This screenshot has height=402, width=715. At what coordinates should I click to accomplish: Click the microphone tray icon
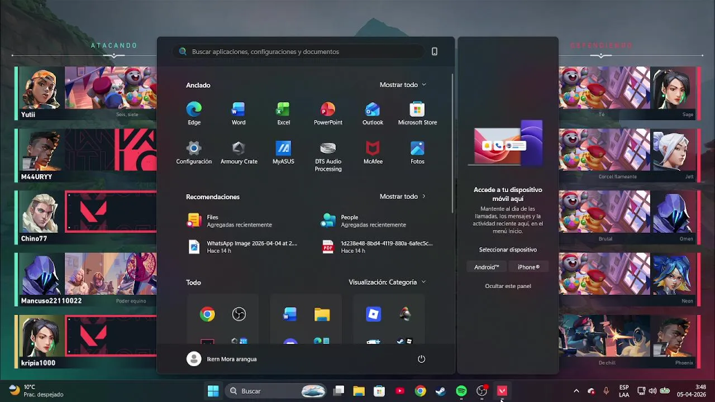click(x=606, y=391)
